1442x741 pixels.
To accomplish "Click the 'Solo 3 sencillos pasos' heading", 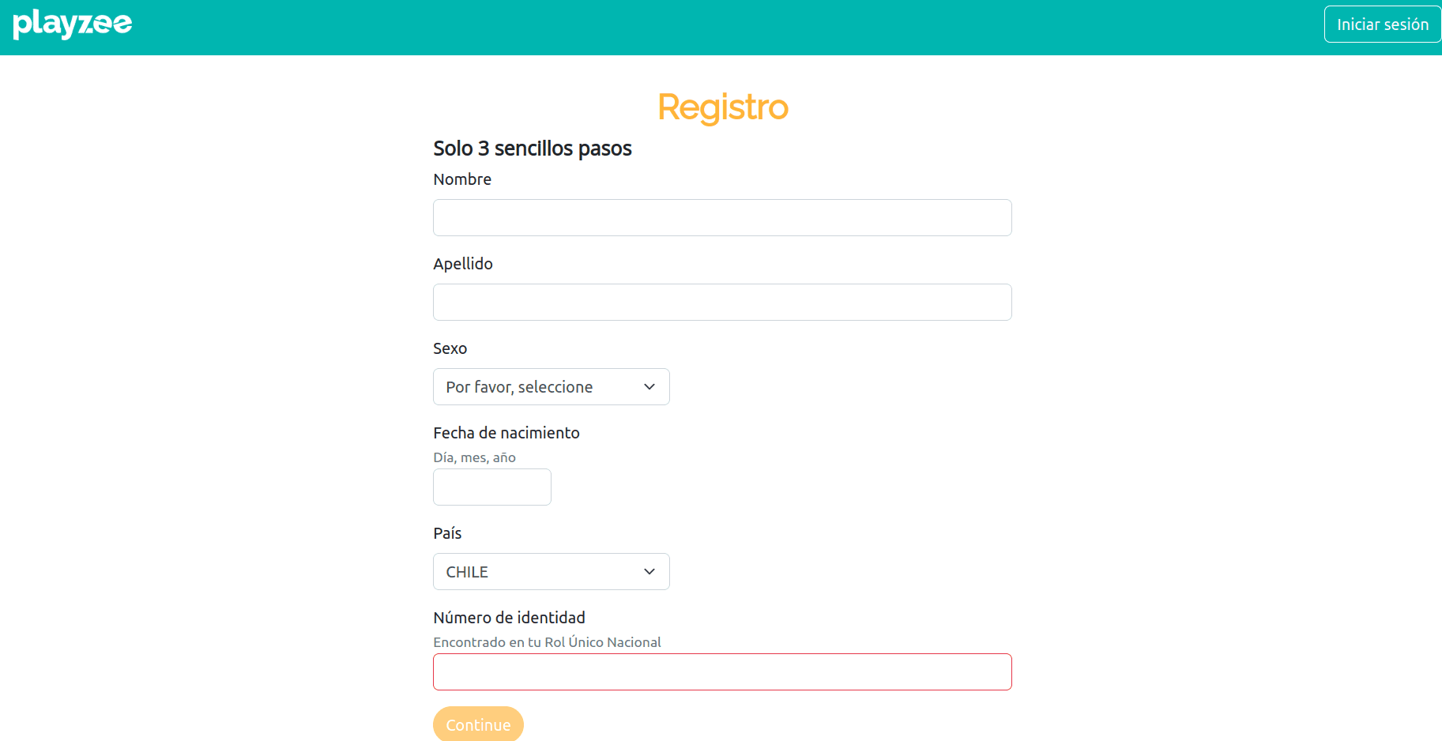I will tap(532, 148).
